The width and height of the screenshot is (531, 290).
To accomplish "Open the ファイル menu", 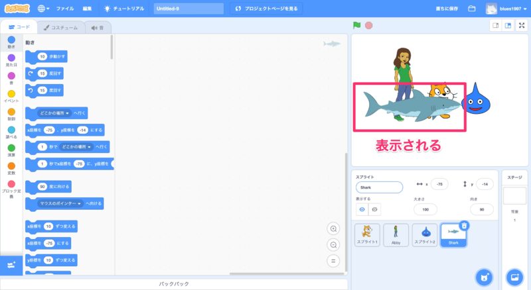I will pyautogui.click(x=65, y=9).
